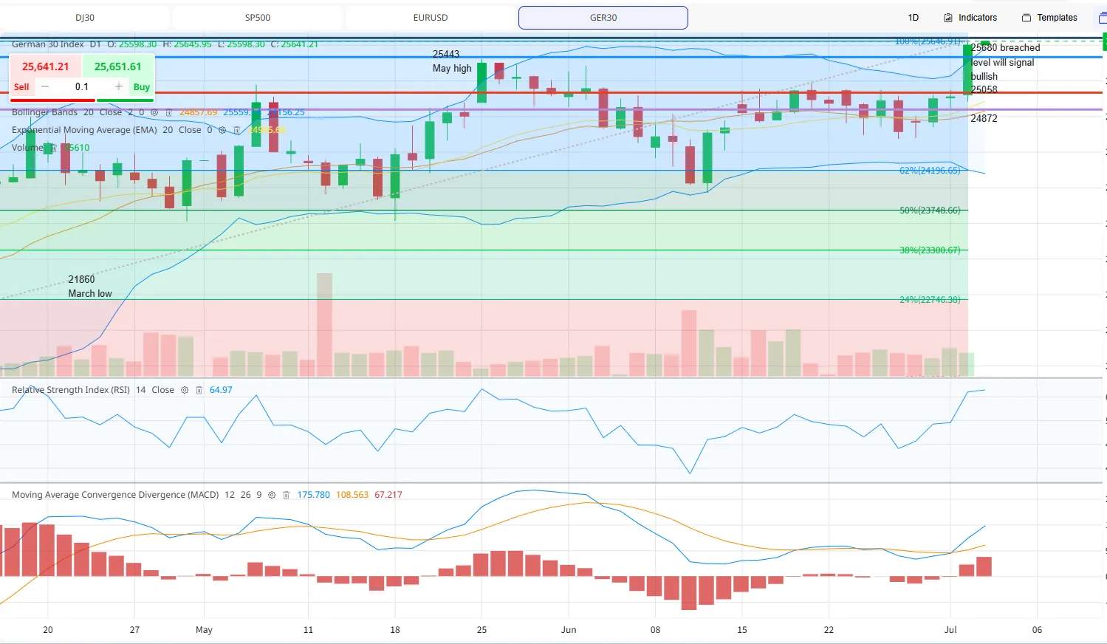Open RSI indicator settings gear

click(185, 390)
